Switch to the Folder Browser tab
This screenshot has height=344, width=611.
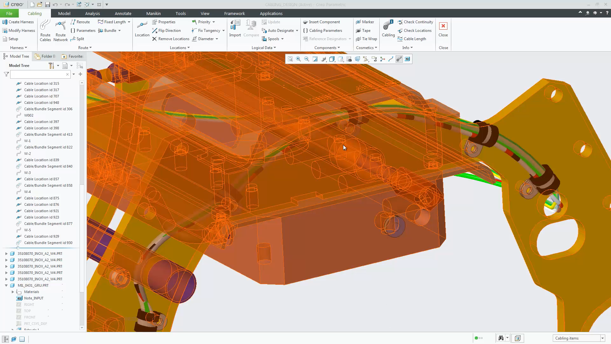(45, 56)
